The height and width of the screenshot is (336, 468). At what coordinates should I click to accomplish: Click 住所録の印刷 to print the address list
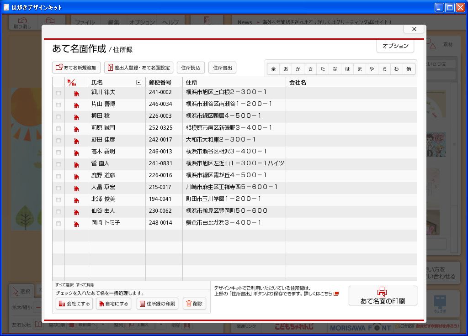[157, 304]
